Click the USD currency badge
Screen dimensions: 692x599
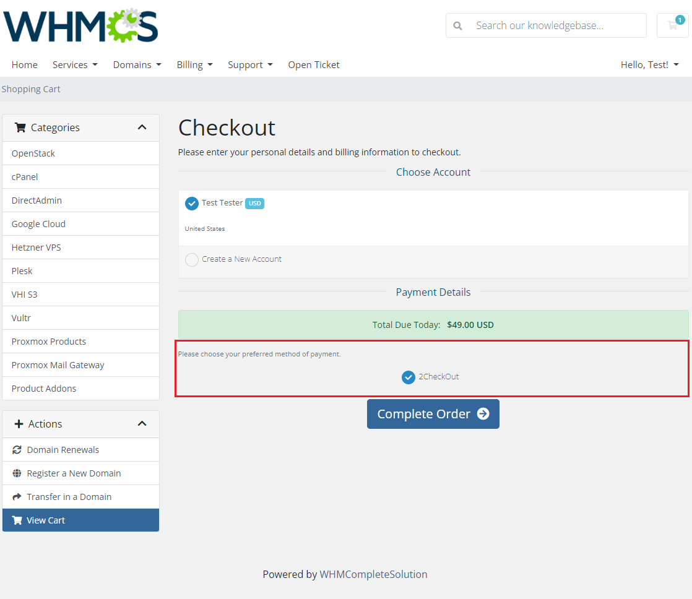[254, 204]
